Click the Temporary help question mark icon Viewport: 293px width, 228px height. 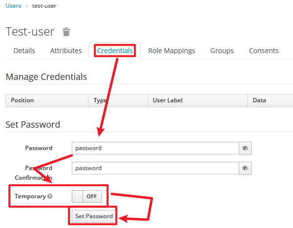coord(50,196)
